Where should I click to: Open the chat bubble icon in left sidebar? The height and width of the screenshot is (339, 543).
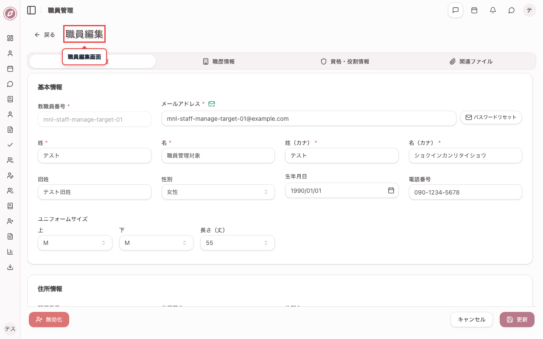(10, 84)
